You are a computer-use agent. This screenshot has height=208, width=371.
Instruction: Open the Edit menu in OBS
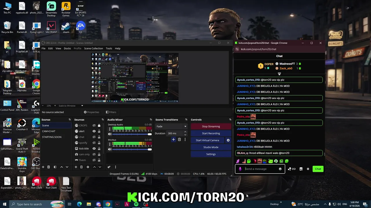coord(50,49)
